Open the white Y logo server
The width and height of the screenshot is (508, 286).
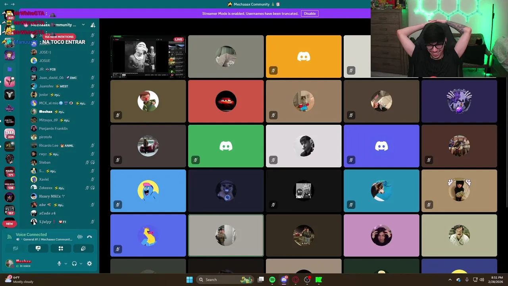10,95
